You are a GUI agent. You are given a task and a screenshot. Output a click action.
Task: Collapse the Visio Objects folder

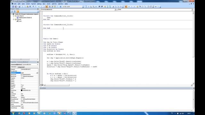[13, 16]
